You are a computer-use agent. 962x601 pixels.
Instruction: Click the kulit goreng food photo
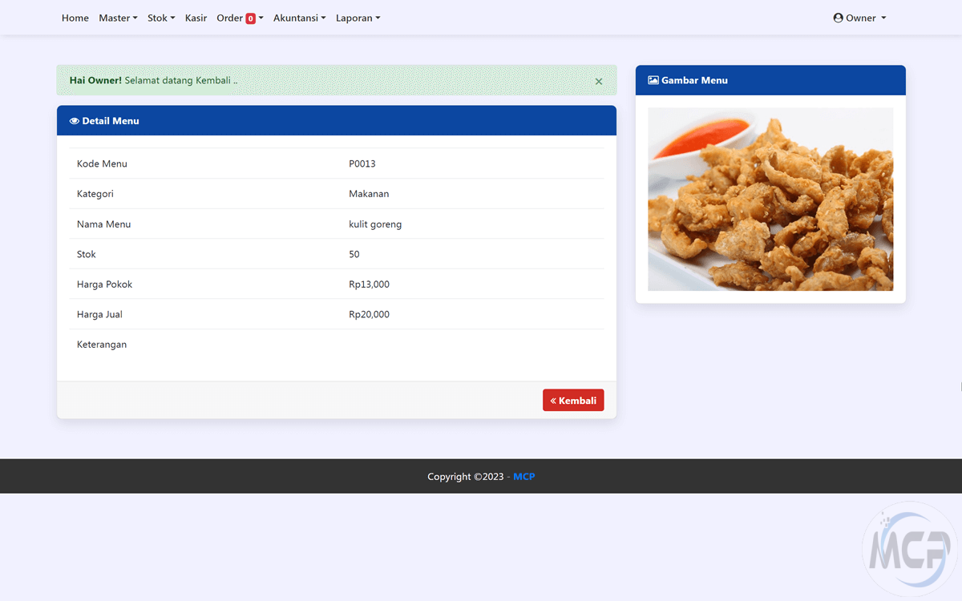click(770, 199)
